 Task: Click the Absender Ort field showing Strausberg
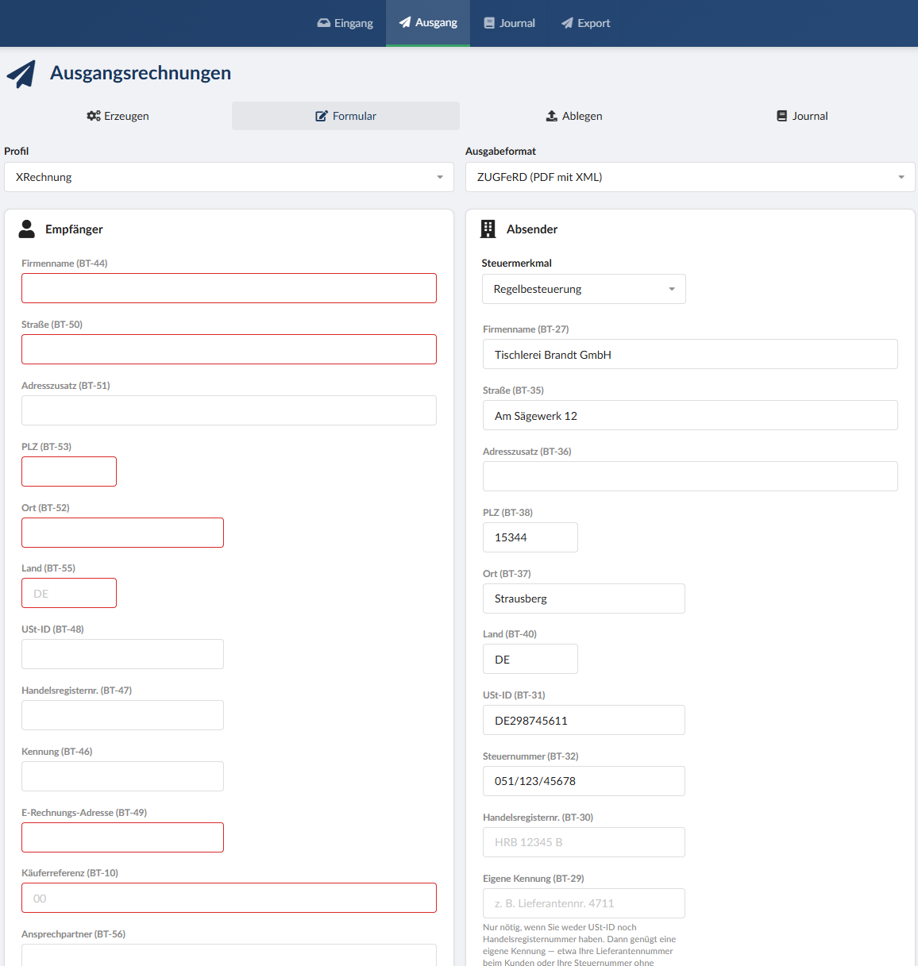(584, 598)
